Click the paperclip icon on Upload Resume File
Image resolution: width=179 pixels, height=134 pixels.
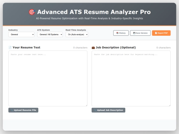click(12, 110)
